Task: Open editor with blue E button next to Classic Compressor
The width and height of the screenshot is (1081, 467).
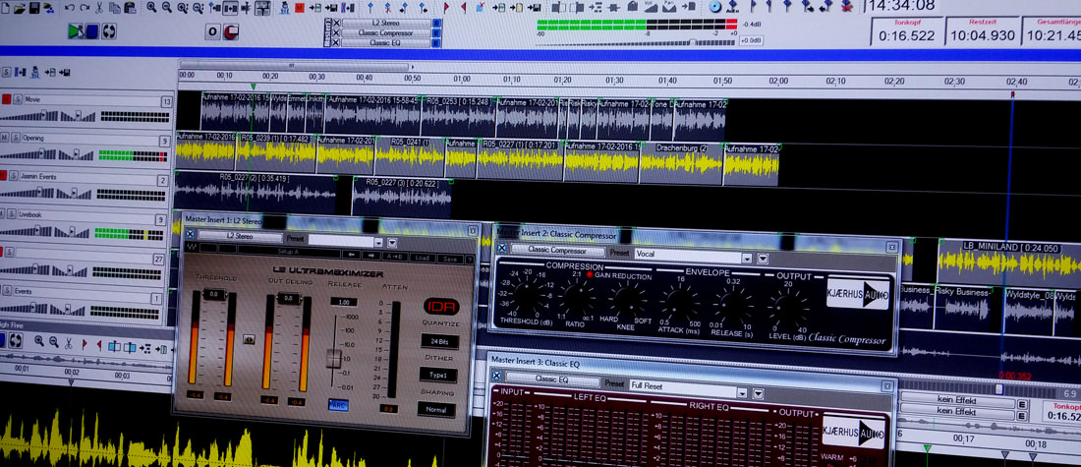Action: coord(436,33)
